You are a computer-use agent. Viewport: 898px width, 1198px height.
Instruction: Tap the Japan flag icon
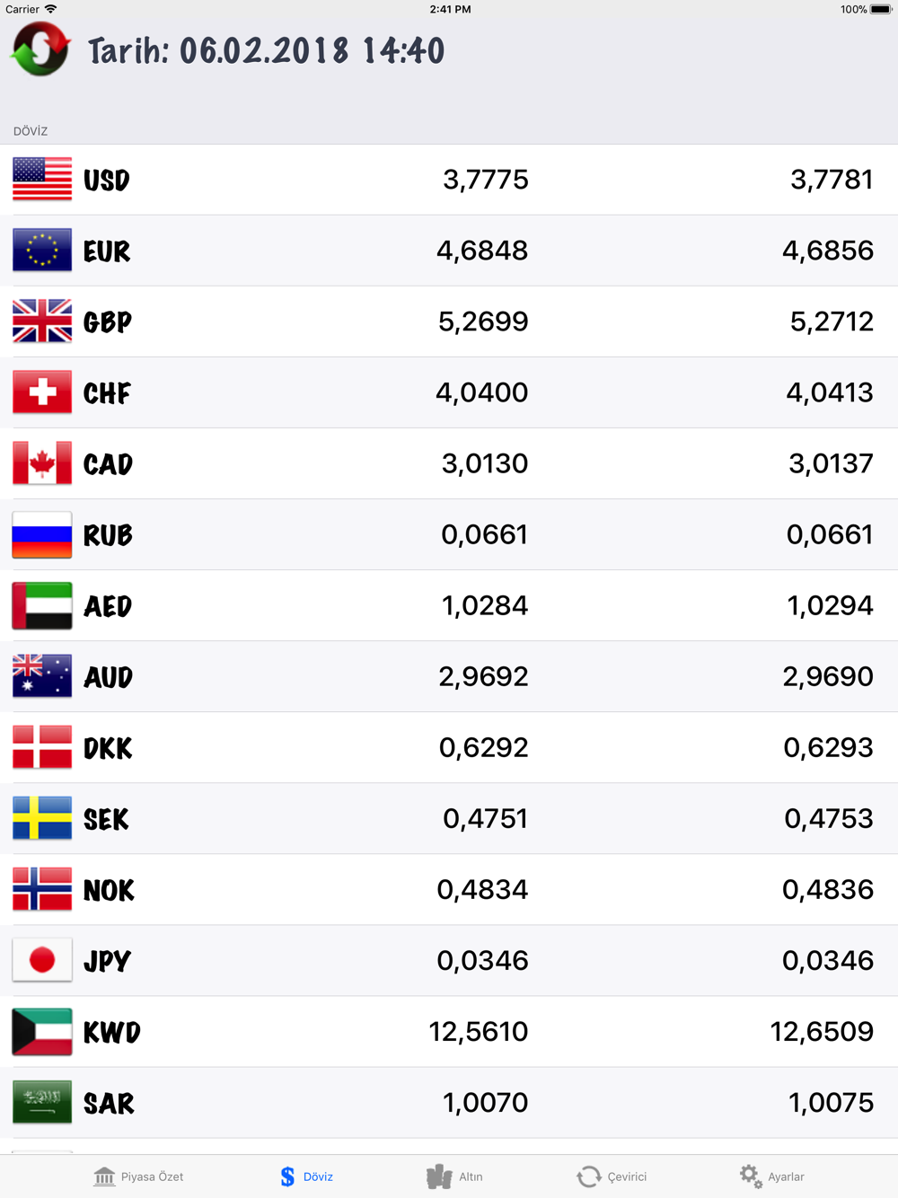tap(42, 961)
